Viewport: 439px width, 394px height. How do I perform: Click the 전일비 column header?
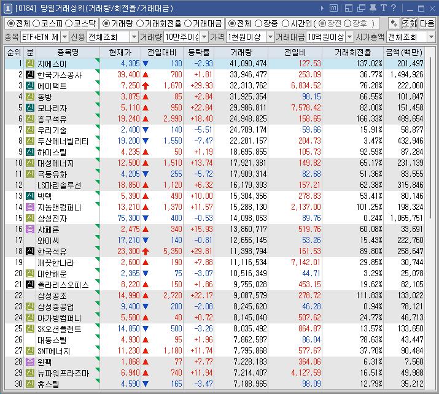[x=295, y=52]
